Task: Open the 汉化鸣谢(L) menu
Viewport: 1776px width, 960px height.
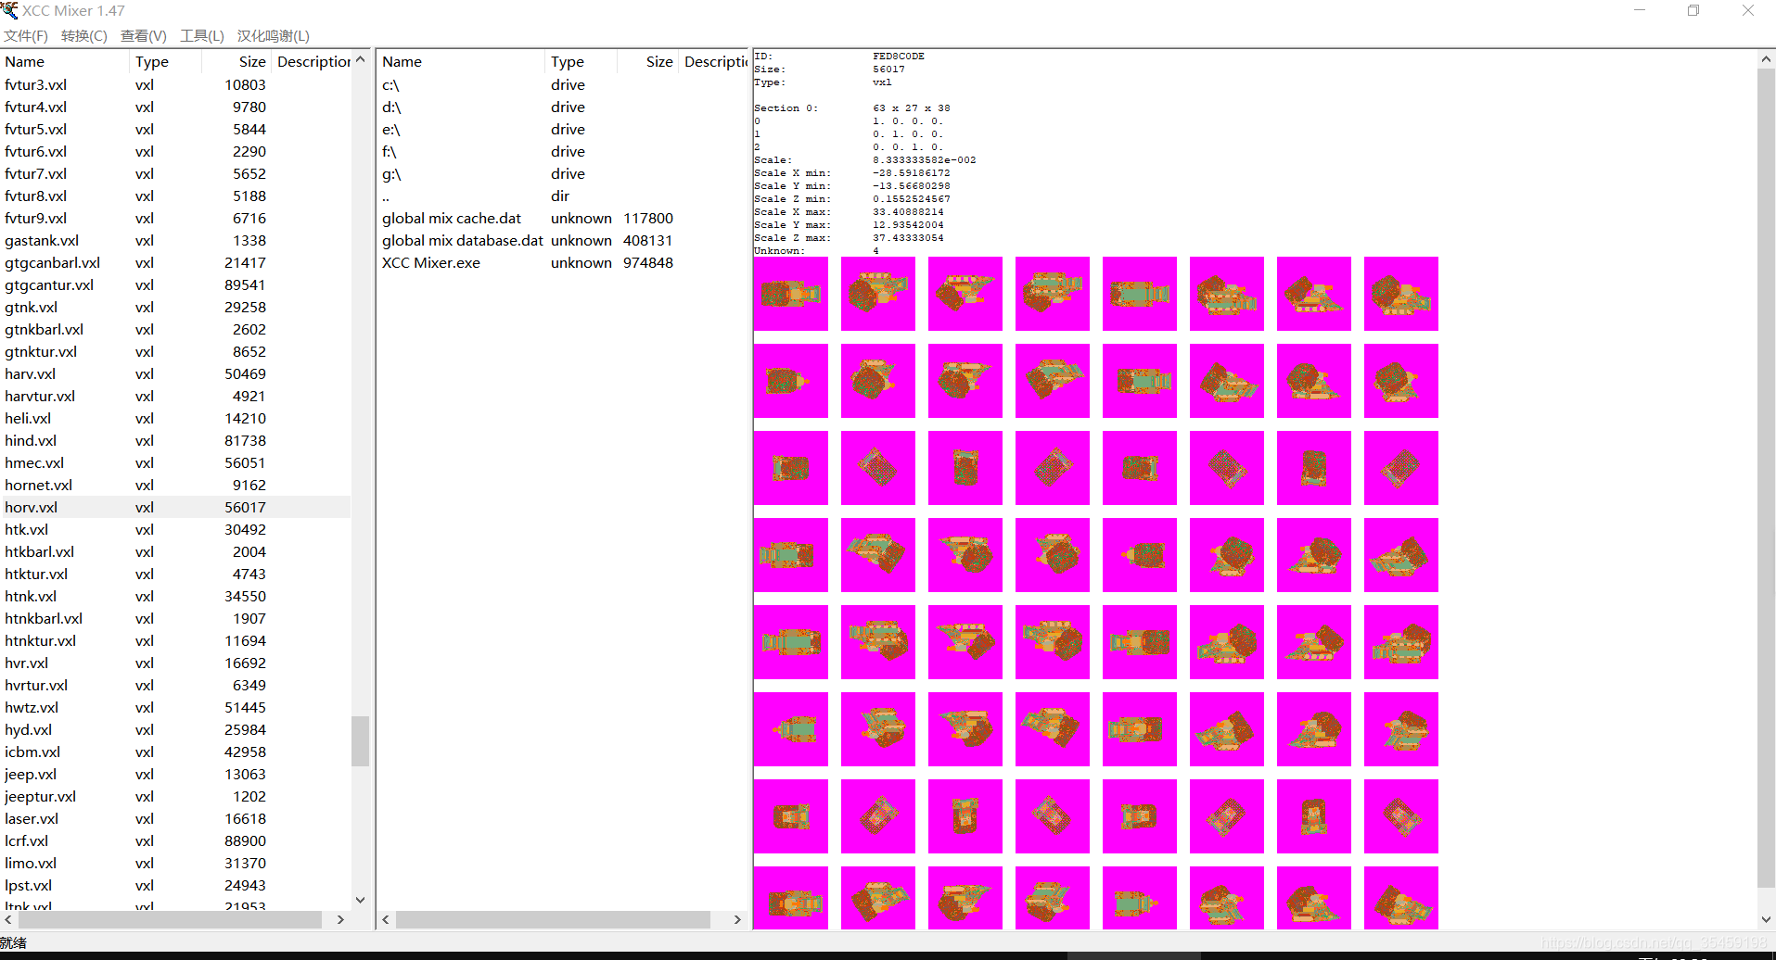Action: [274, 36]
